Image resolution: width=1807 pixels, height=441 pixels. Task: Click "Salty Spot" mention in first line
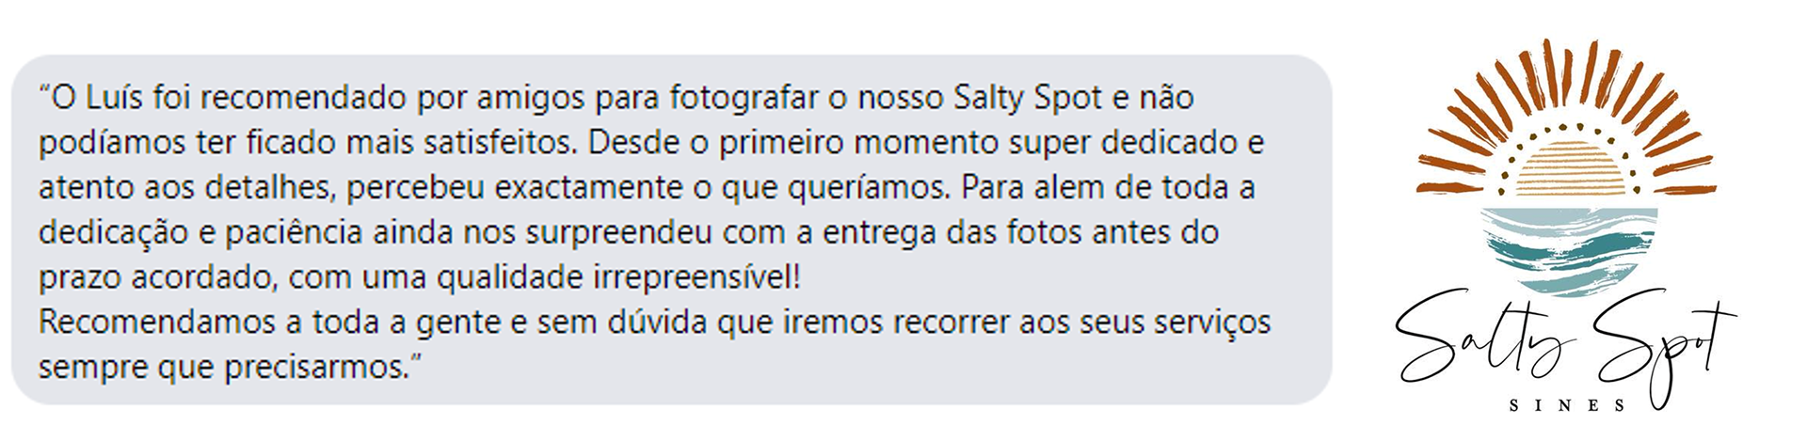(1028, 98)
